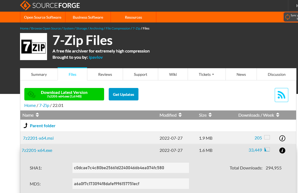Click the exe row downloads sparkline chart
298x193 pixels.
[x=267, y=149]
